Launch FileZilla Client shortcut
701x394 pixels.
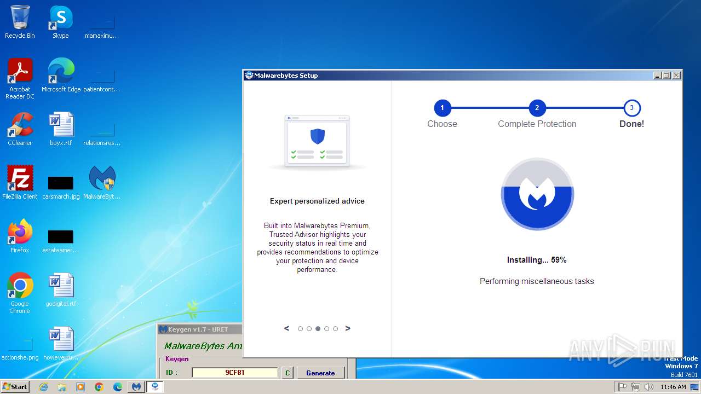[x=20, y=183]
